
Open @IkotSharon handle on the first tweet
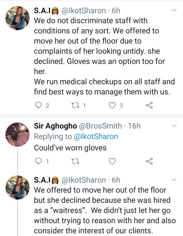click(x=84, y=11)
